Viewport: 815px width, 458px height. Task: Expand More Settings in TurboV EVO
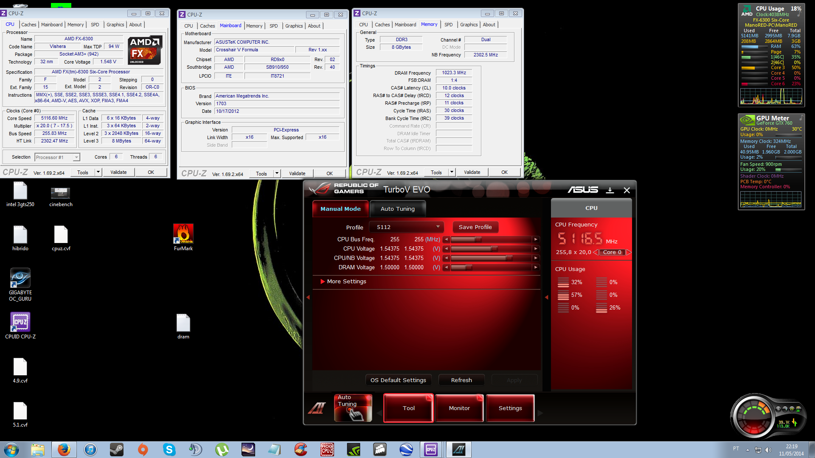[343, 282]
